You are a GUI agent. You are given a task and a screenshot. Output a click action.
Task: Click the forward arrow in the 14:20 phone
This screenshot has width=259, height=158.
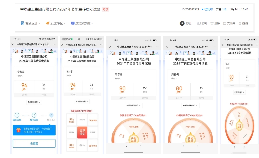point(244,147)
